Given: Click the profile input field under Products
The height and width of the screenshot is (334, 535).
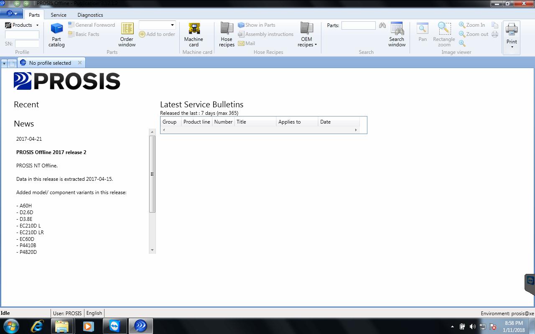Looking at the screenshot, I should [22, 35].
